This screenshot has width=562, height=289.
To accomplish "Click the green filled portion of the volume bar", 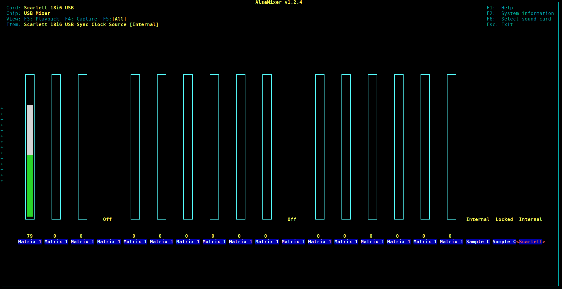I will [30, 186].
